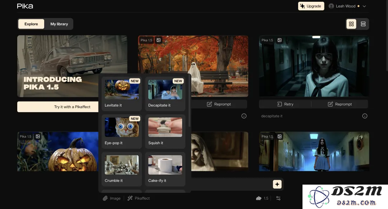388x209 pixels.
Task: Select the grid view layout
Action: [x=351, y=24]
